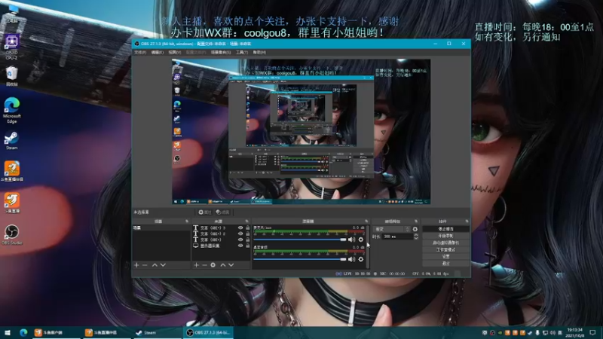Open the Scene Collection menu in OBS
603x339 pixels.
coord(221,52)
